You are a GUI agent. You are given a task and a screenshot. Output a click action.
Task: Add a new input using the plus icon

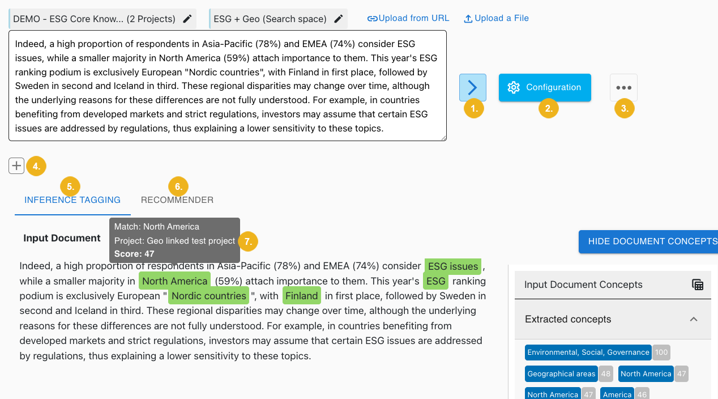(x=16, y=165)
